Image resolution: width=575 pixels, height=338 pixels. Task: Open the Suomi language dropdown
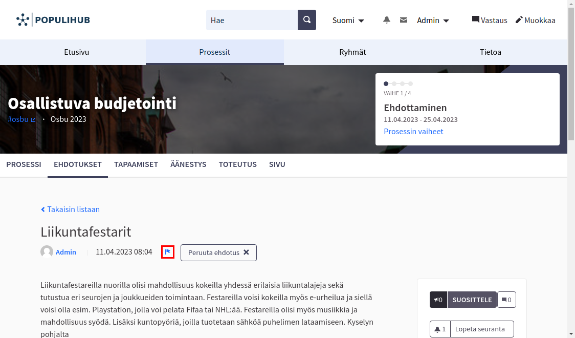point(348,20)
